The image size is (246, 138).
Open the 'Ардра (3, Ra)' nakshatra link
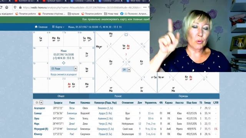click(105, 113)
